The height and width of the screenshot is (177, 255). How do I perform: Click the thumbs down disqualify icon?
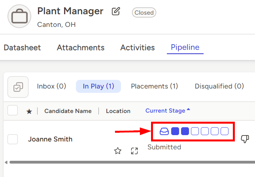click(x=245, y=139)
